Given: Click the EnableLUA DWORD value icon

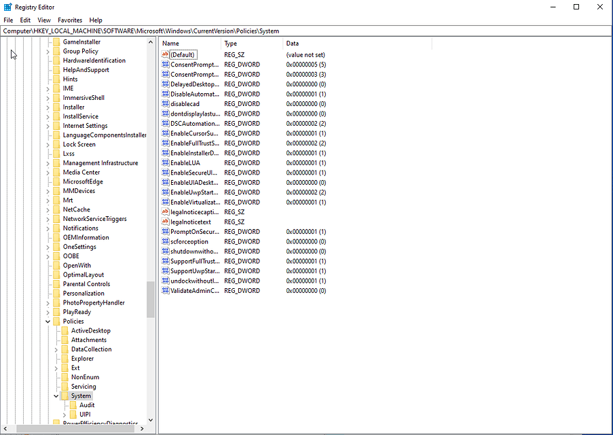Looking at the screenshot, I should [x=164, y=162].
